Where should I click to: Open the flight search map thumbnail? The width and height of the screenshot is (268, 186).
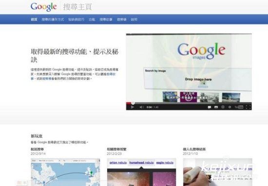point(65,172)
